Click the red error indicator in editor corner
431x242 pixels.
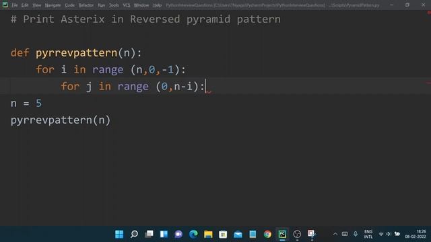(428, 13)
